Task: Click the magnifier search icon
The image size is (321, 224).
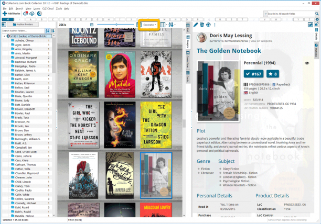Action: click(317, 14)
